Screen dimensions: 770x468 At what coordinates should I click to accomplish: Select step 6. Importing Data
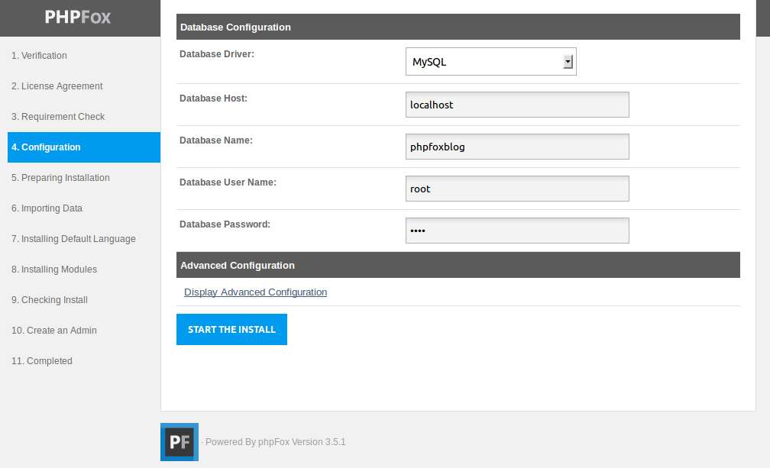point(47,208)
